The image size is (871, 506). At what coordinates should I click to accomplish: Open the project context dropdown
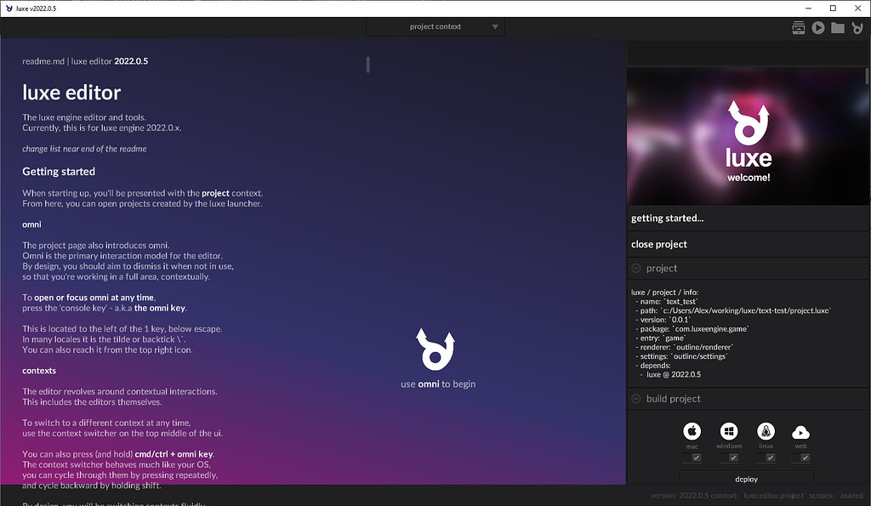click(x=435, y=26)
